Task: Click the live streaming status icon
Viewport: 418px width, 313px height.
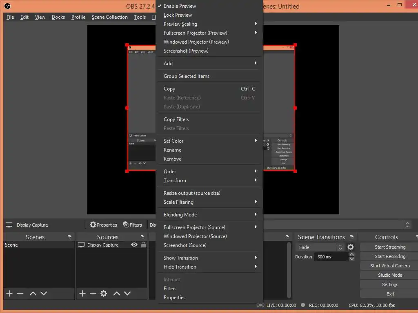Action: point(260,305)
